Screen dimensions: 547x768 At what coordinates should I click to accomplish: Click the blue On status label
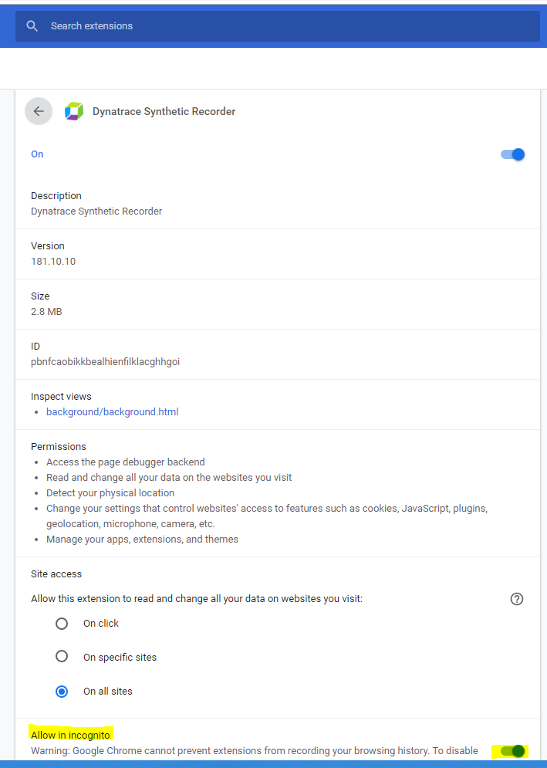[x=37, y=154]
